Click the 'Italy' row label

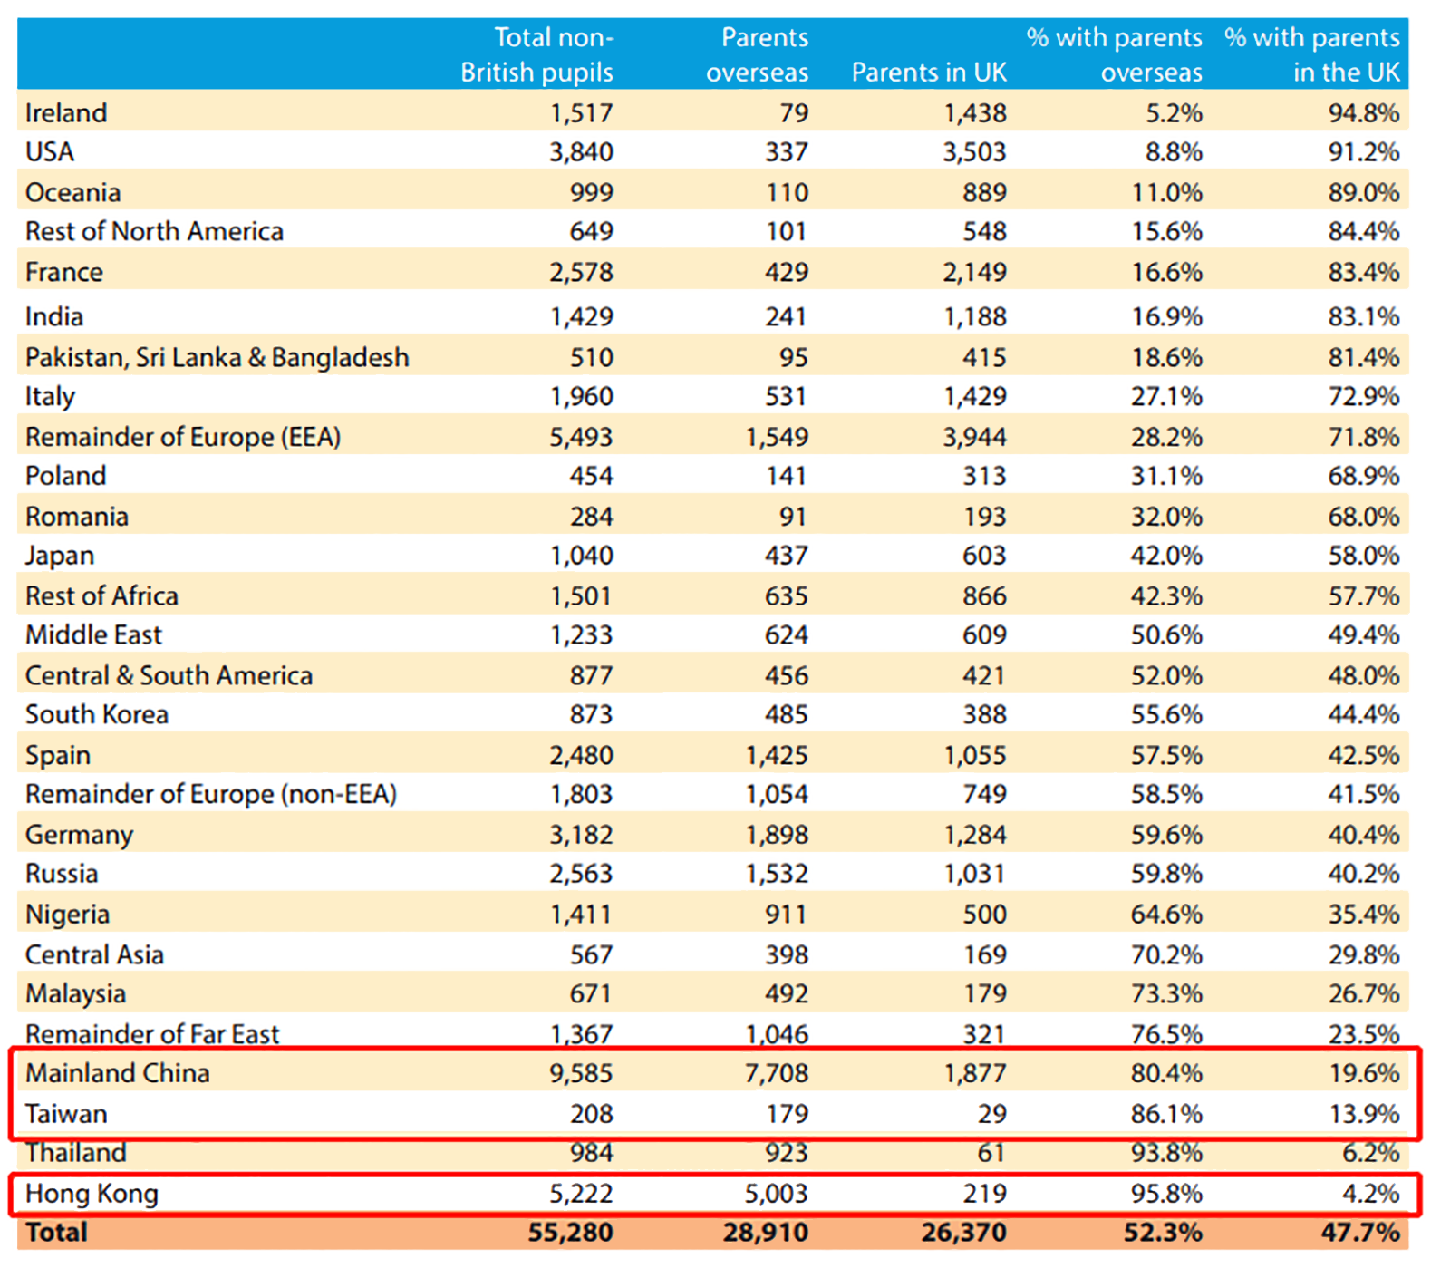click(x=50, y=397)
